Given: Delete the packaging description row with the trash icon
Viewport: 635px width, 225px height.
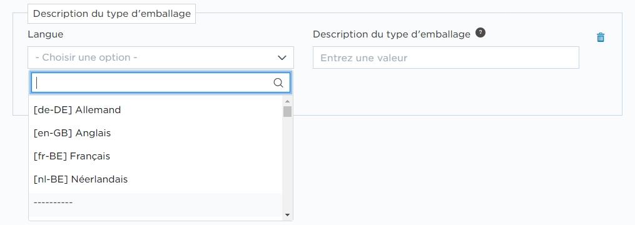Looking at the screenshot, I should (601, 37).
